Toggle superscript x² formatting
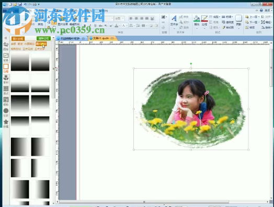 coord(111,26)
